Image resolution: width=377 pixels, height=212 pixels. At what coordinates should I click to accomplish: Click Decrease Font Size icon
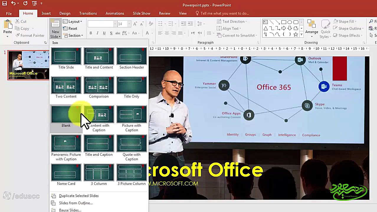[141, 24]
